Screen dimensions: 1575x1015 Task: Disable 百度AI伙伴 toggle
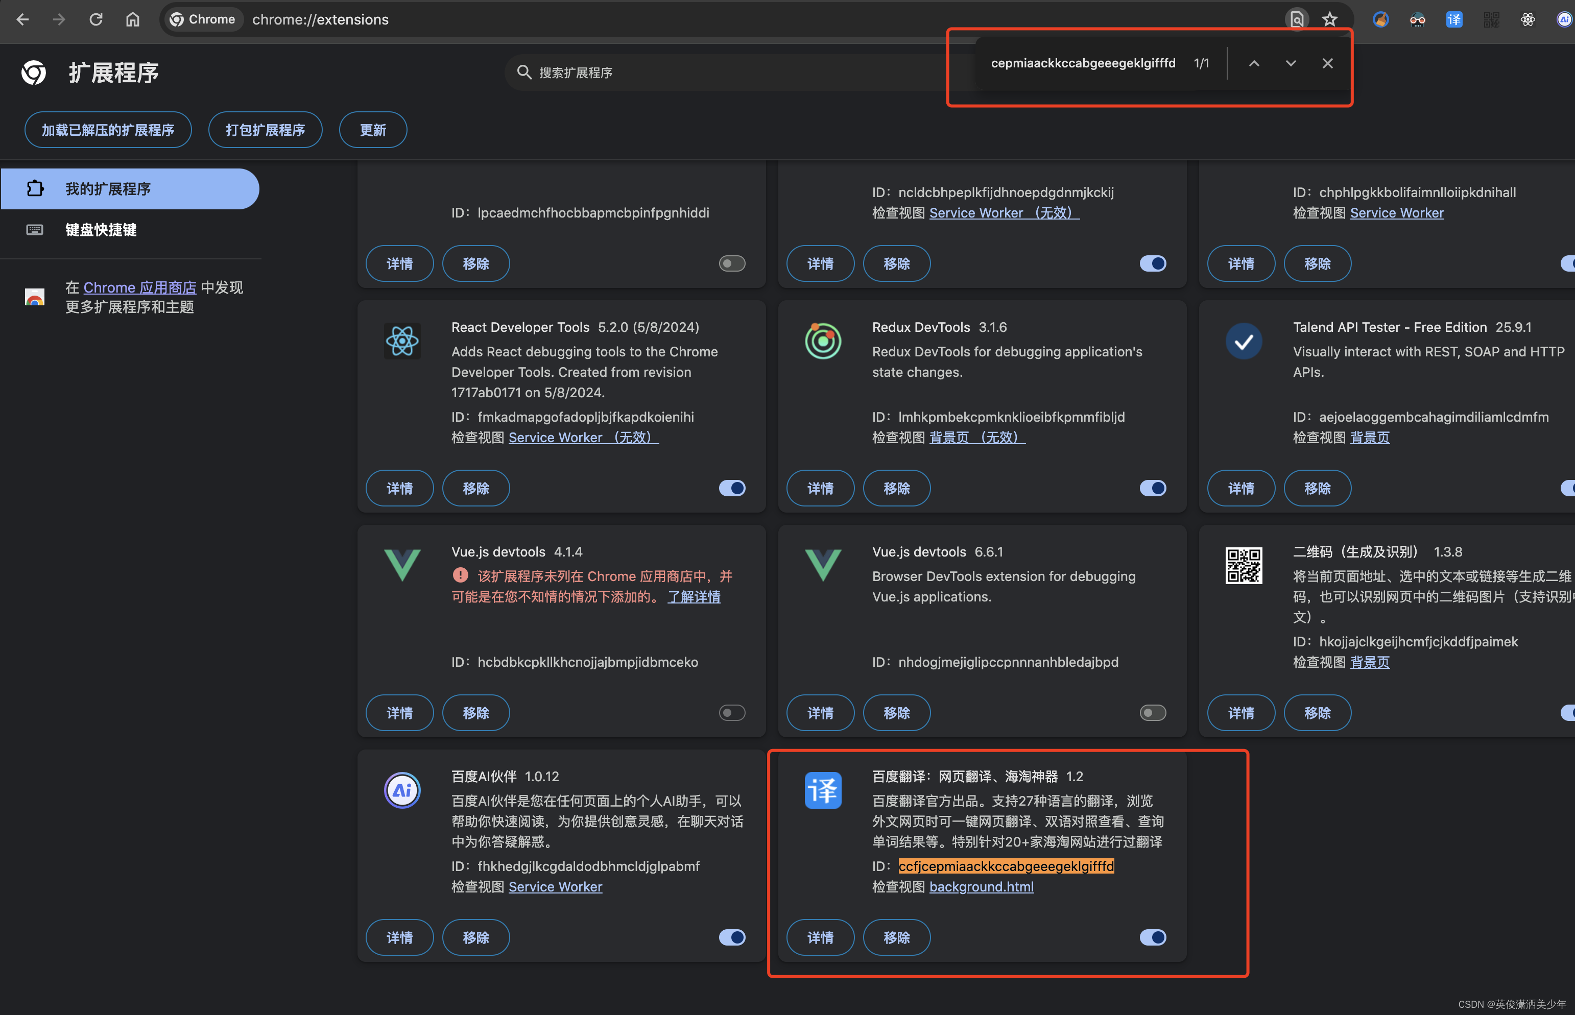pos(732,937)
